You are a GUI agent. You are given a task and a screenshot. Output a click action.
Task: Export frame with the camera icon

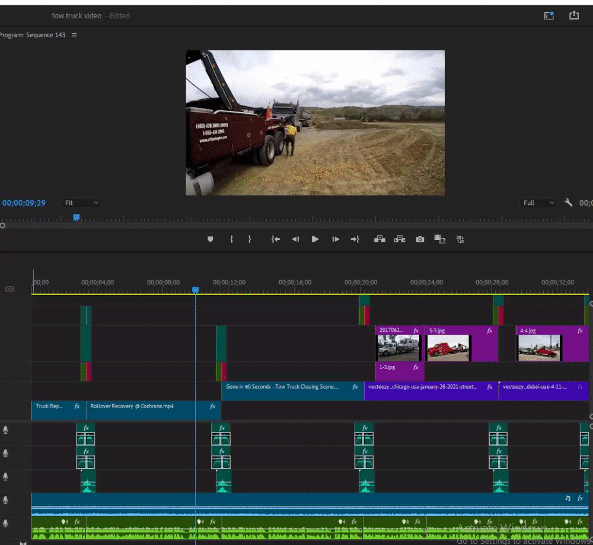click(420, 239)
